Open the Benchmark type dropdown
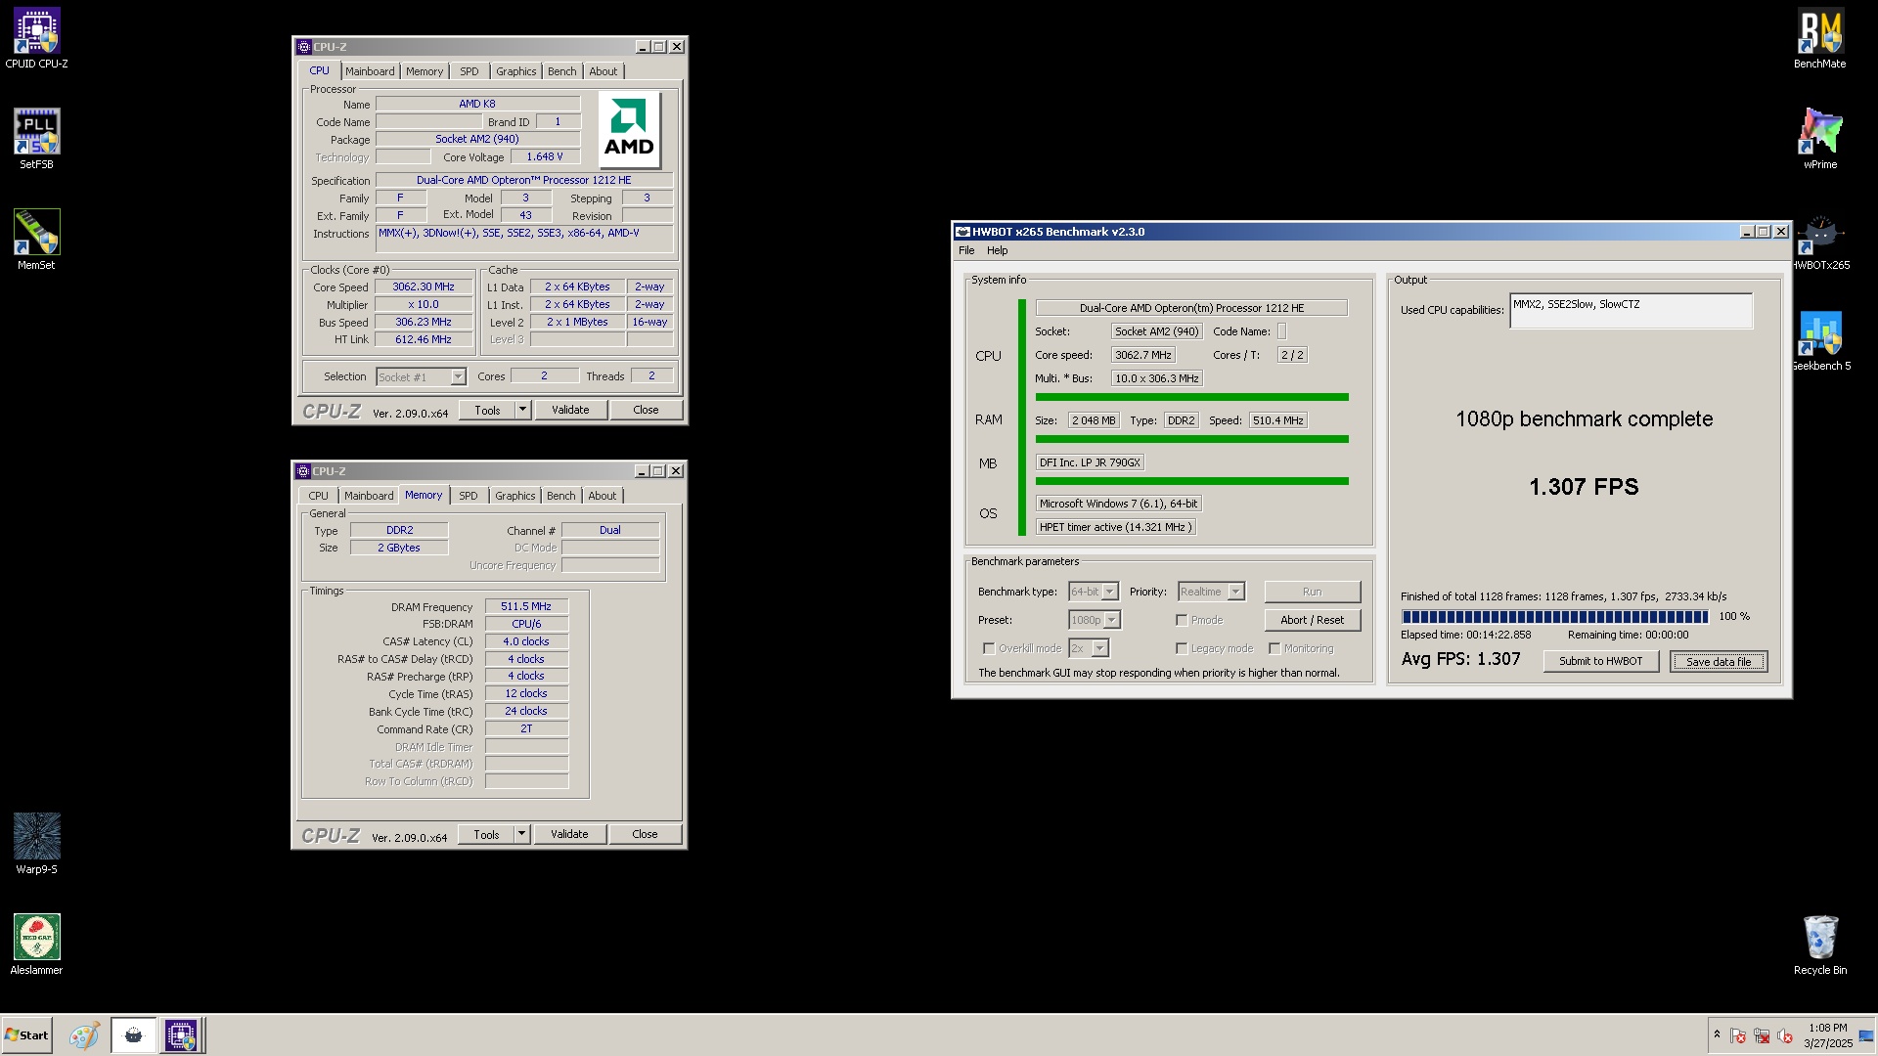Screen dimensions: 1878x1056 point(1094,592)
